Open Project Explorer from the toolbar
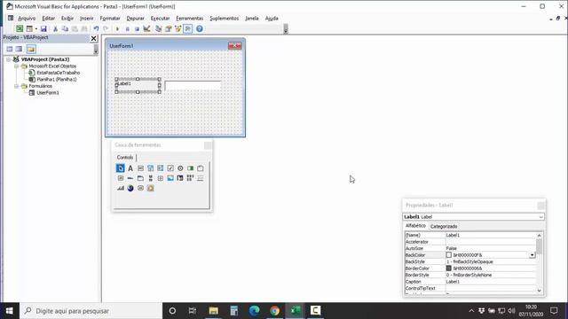Image resolution: width=568 pixels, height=319 pixels. [158, 28]
